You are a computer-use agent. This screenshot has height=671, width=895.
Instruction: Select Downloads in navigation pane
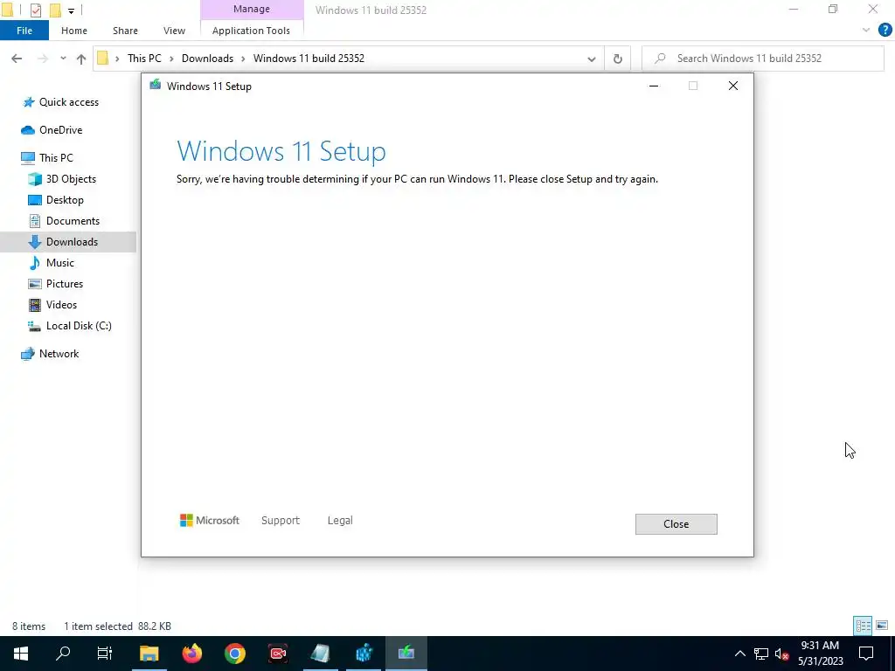(68, 242)
